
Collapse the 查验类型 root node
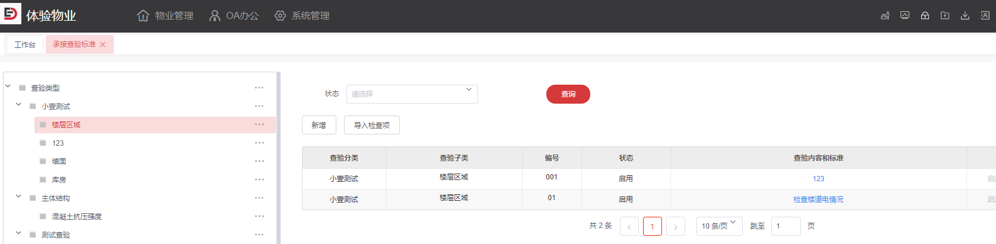click(8, 87)
